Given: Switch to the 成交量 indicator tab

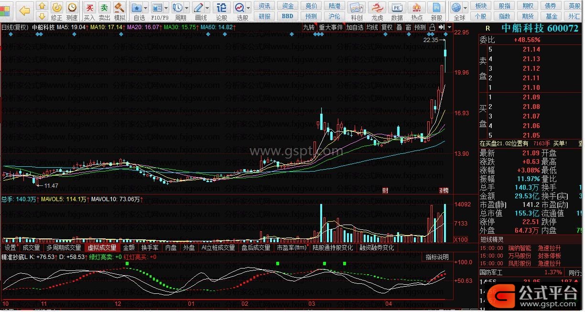Looking at the screenshot, I should (x=32, y=247).
